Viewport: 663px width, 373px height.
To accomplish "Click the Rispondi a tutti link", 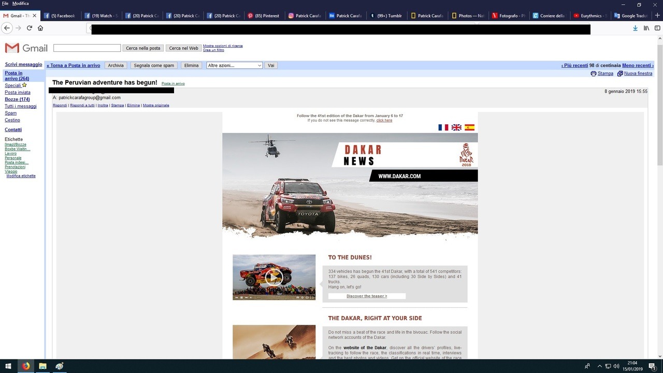I will (x=82, y=105).
